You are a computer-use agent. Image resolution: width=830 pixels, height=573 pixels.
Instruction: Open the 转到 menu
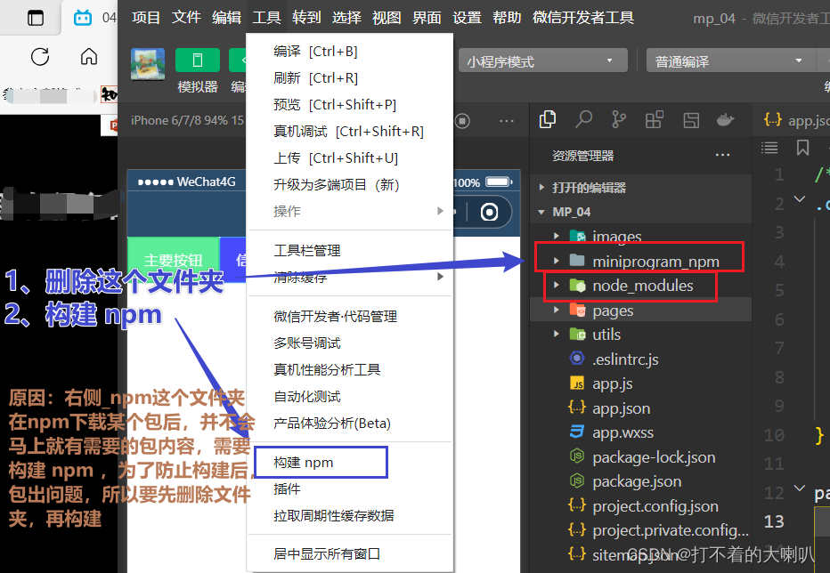tap(306, 18)
